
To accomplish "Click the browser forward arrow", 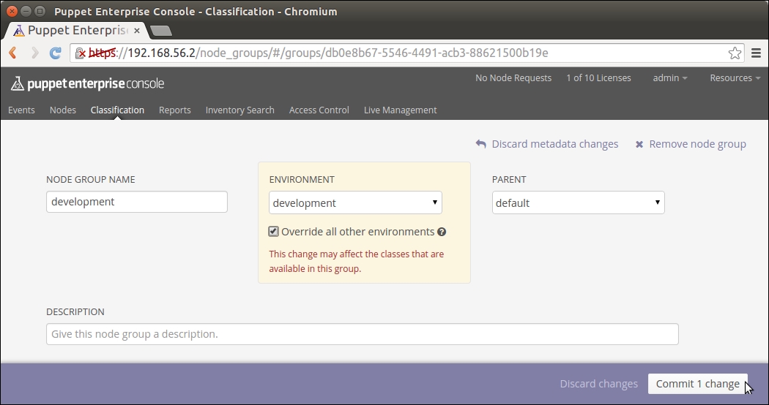I will tap(34, 53).
